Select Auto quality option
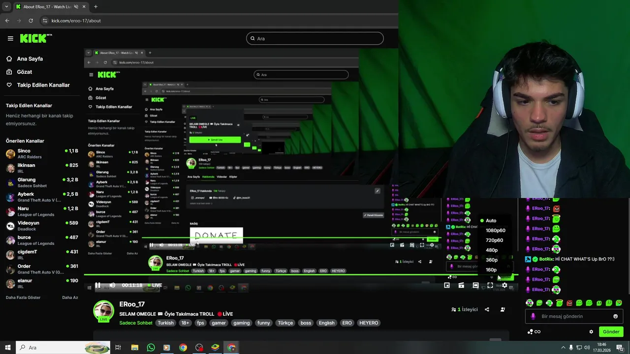Viewport: 630px width, 354px height. (x=491, y=221)
